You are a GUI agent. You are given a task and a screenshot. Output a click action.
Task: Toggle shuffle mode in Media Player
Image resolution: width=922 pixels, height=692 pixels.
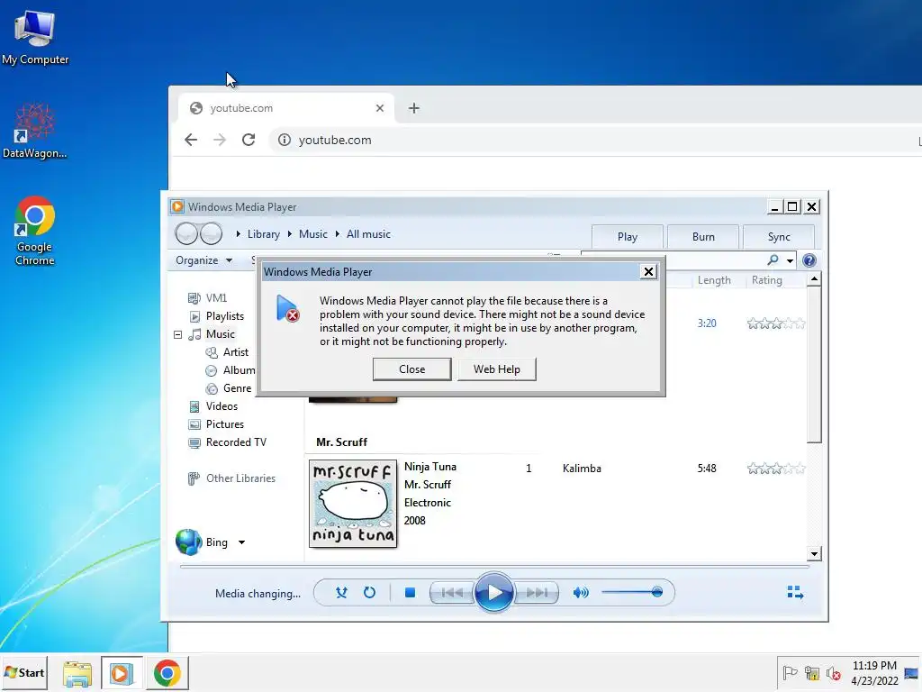341,593
